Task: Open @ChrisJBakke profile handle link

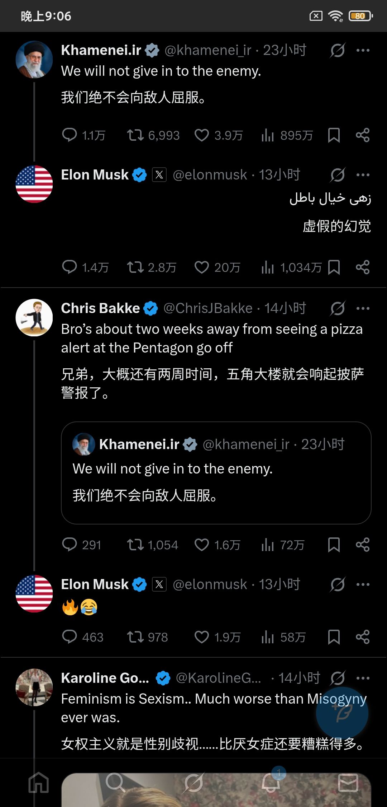Action: tap(208, 308)
